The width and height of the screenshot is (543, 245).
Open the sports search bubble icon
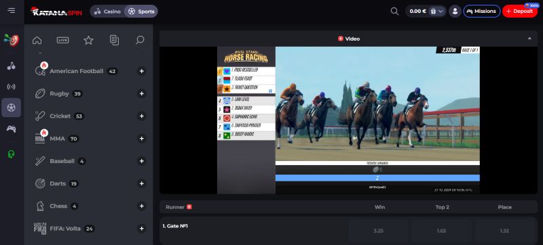(140, 41)
